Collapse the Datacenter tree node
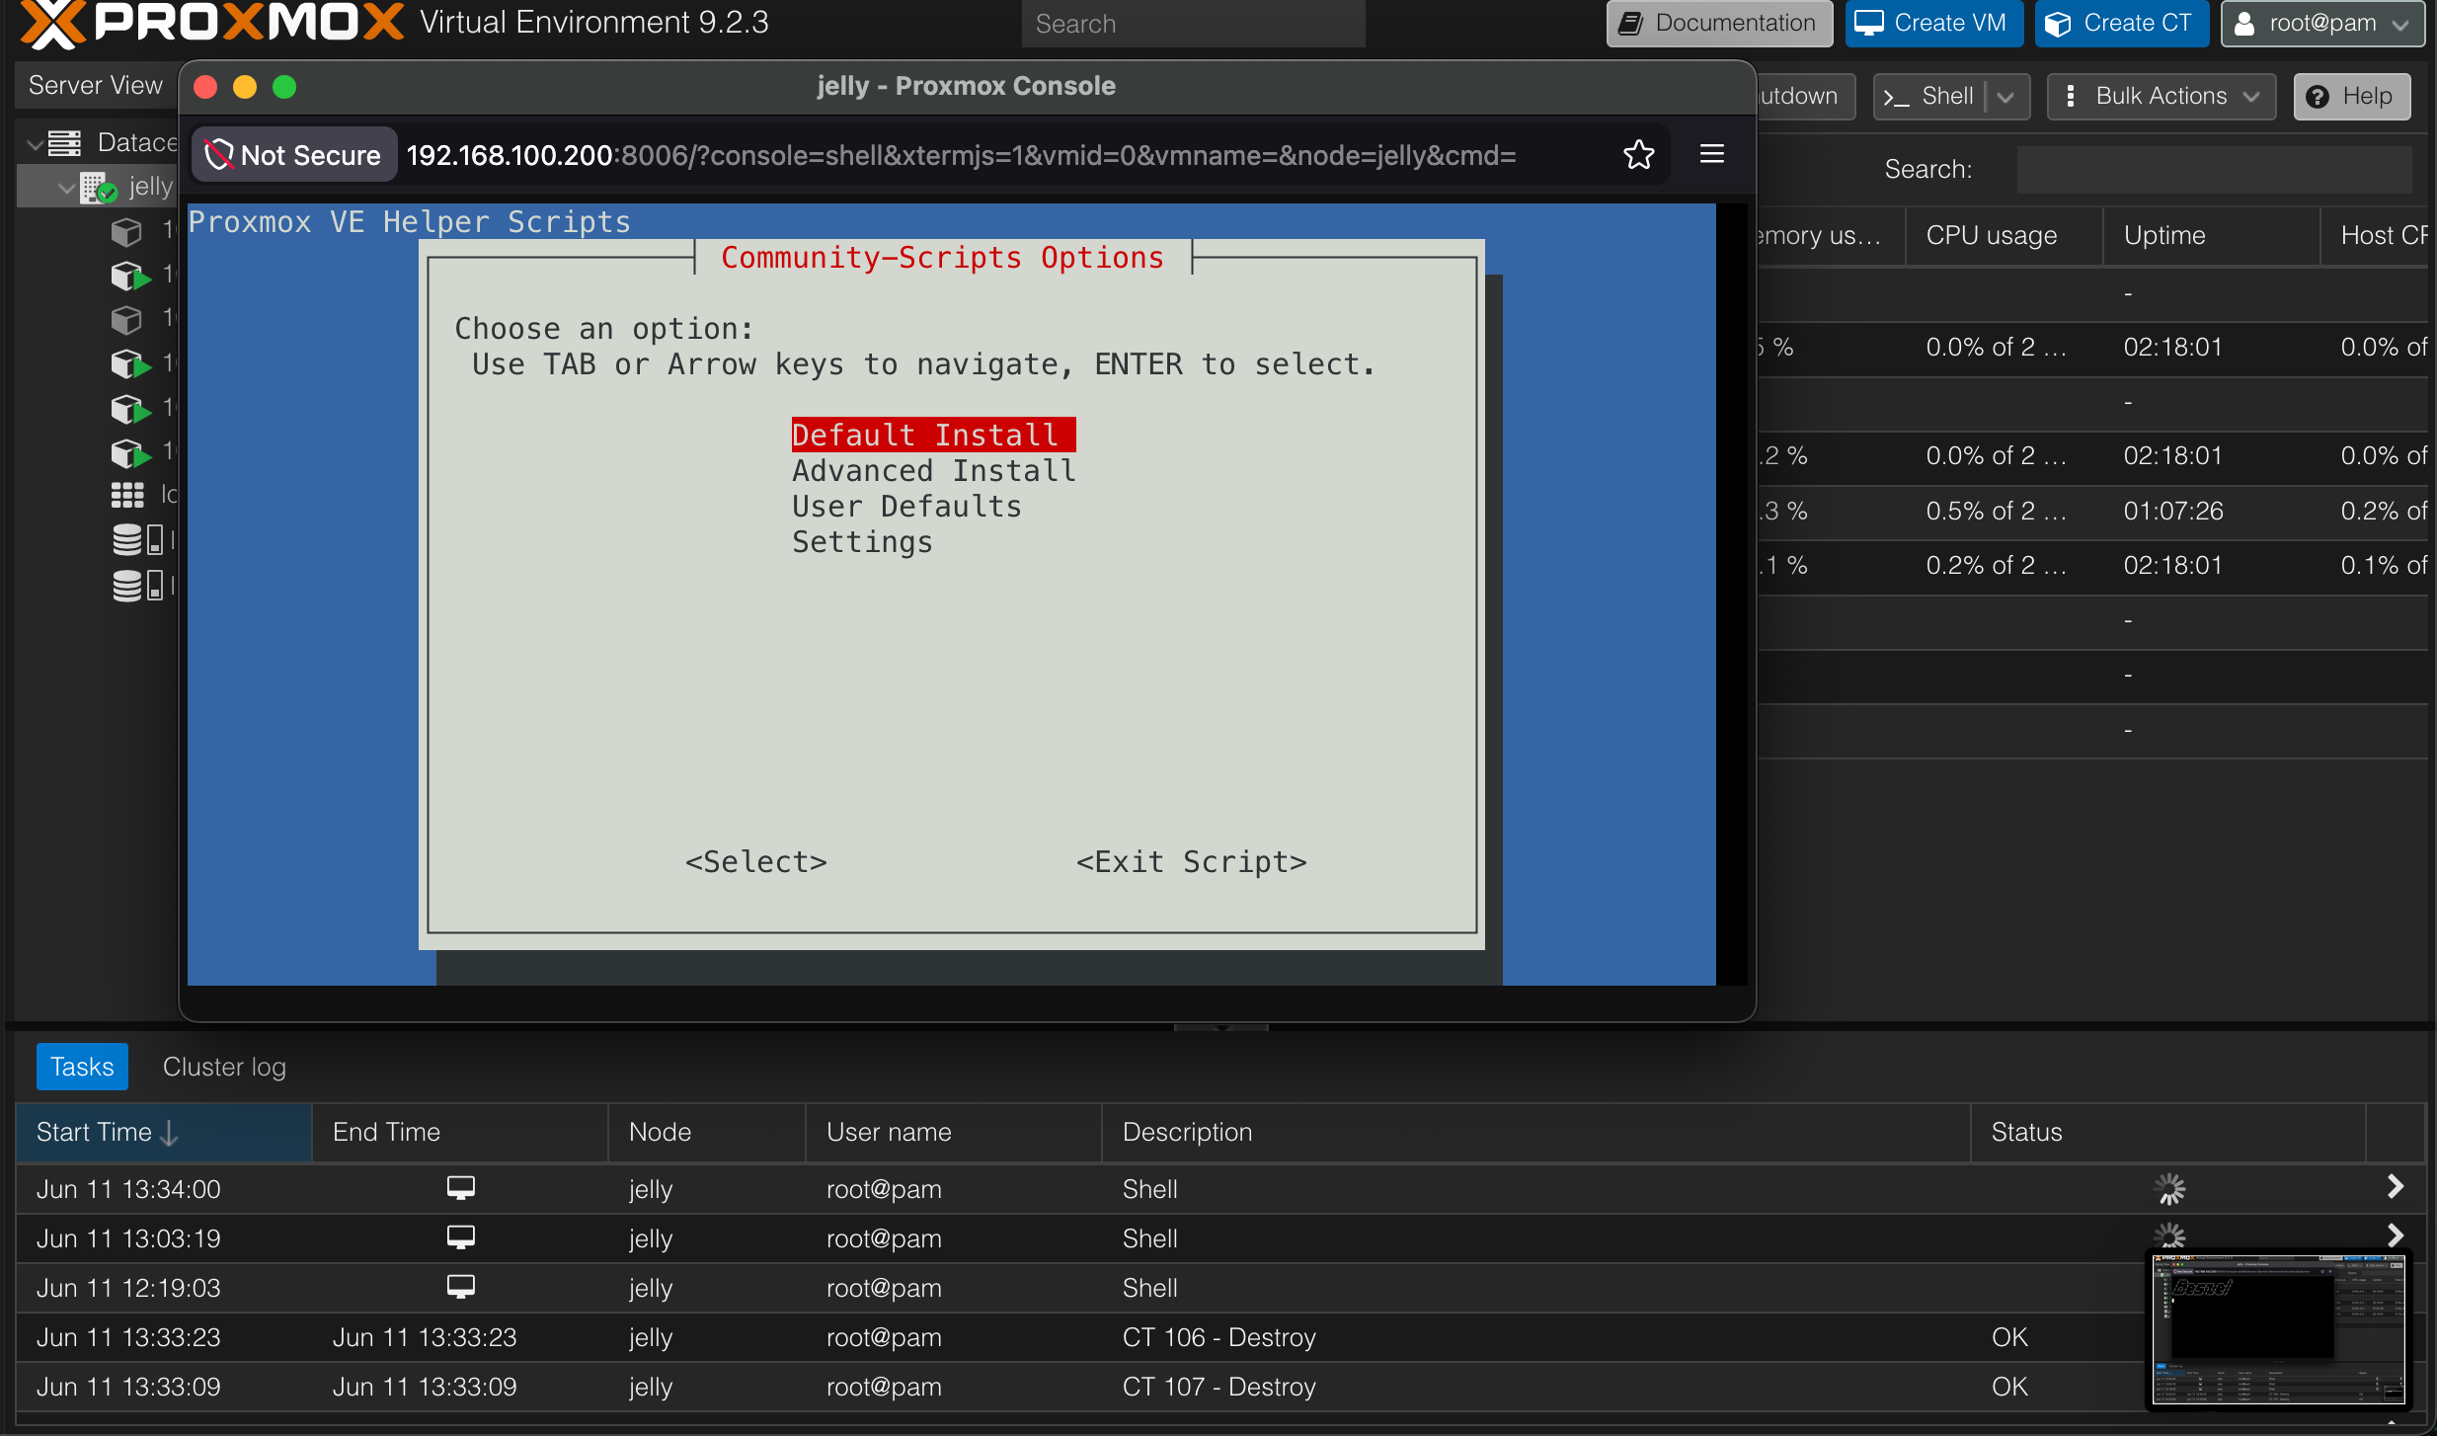The height and width of the screenshot is (1436, 2437). pyautogui.click(x=34, y=144)
